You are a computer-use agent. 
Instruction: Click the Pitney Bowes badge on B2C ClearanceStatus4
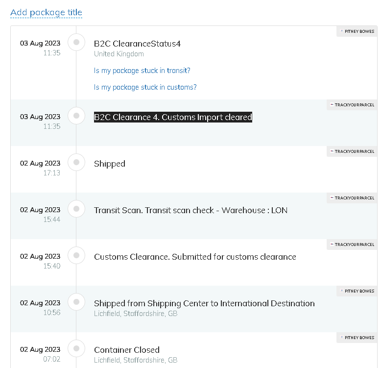[x=357, y=31]
